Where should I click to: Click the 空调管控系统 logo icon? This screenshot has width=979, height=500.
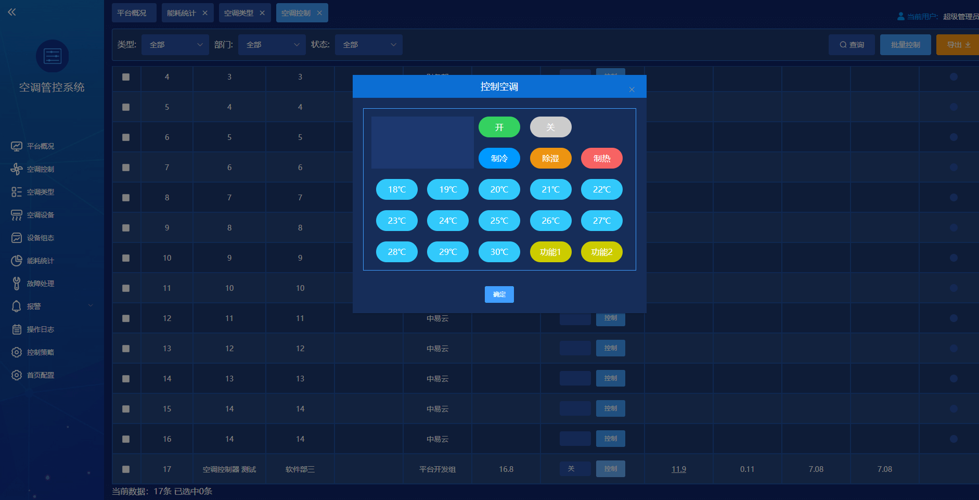[x=53, y=56]
